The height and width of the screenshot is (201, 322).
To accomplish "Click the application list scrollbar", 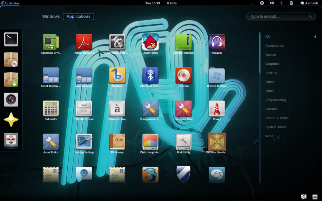I will (260, 53).
